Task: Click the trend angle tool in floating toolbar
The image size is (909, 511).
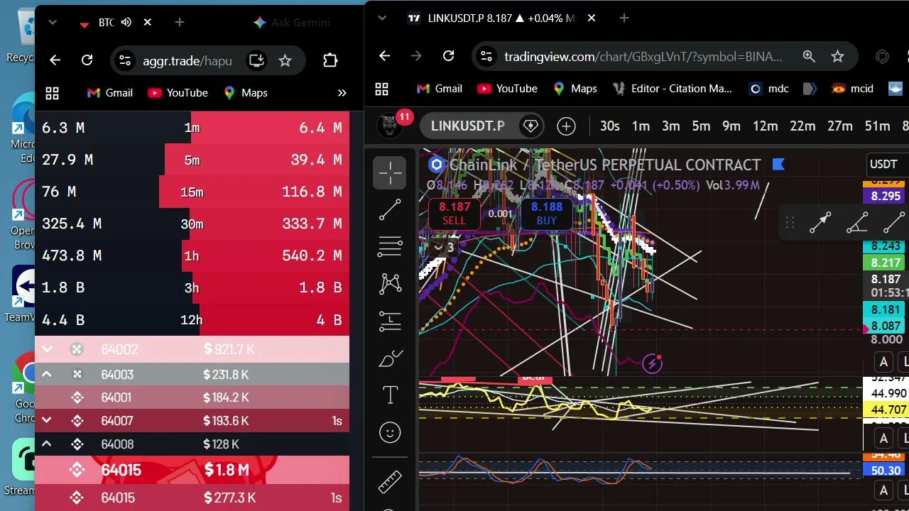Action: pos(857,223)
